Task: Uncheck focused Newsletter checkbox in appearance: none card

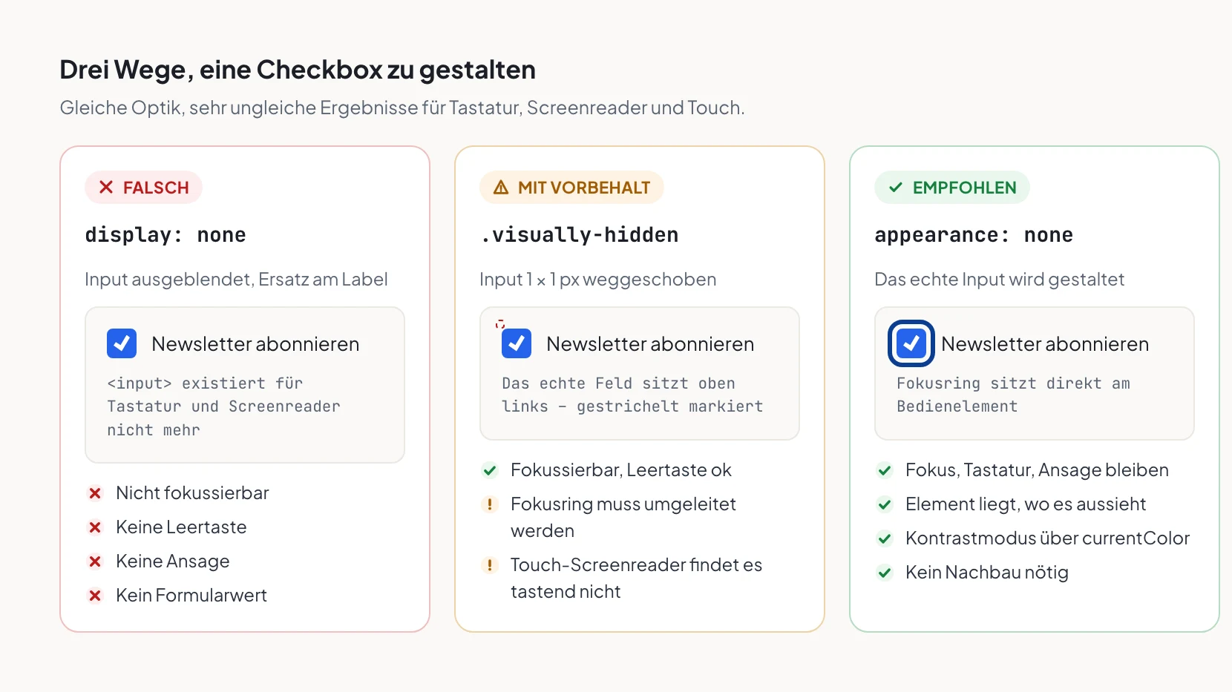Action: click(911, 343)
